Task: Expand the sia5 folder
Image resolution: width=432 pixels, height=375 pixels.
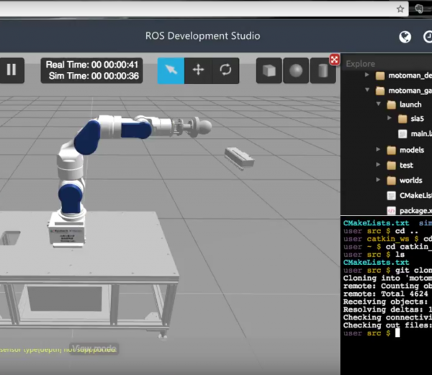Action: point(392,119)
